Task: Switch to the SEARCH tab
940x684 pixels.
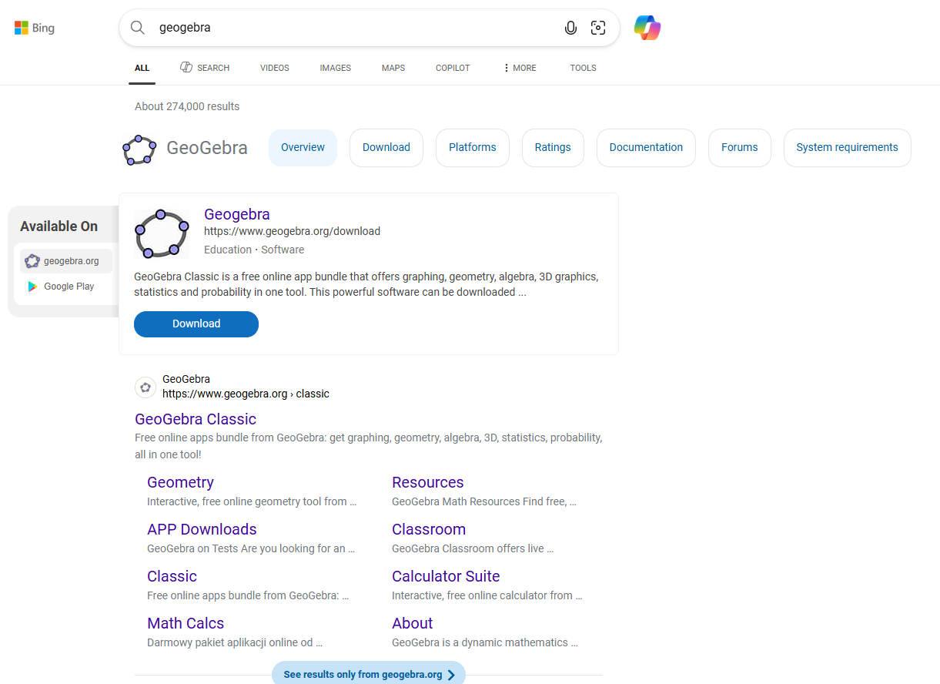Action: coord(205,68)
